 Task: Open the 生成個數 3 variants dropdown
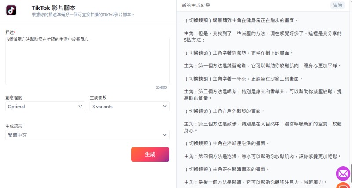[129, 107]
